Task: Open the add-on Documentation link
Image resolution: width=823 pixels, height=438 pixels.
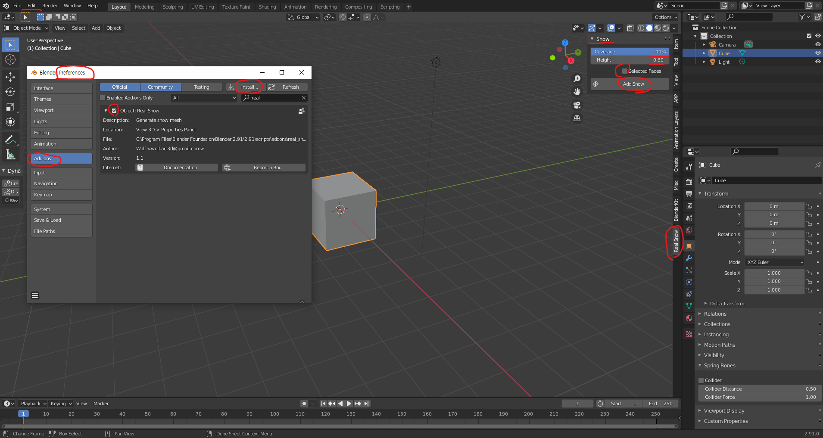Action: [x=177, y=168]
